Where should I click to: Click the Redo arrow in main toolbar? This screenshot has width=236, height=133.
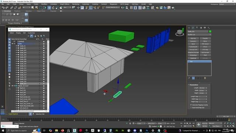point(7,8)
